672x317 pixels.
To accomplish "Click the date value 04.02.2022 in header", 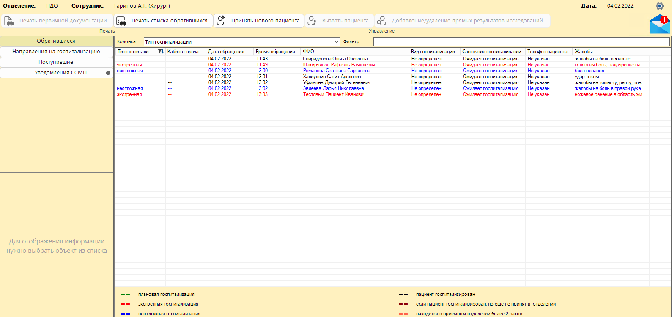I will click(620, 6).
